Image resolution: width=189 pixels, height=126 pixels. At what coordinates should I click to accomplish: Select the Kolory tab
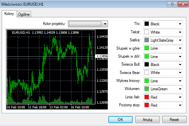click(x=9, y=14)
